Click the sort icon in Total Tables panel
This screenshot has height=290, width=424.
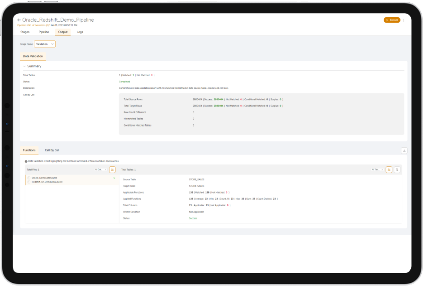pos(397,169)
